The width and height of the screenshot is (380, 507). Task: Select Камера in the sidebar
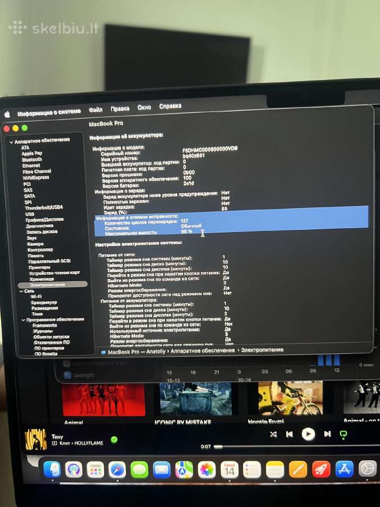coord(35,244)
